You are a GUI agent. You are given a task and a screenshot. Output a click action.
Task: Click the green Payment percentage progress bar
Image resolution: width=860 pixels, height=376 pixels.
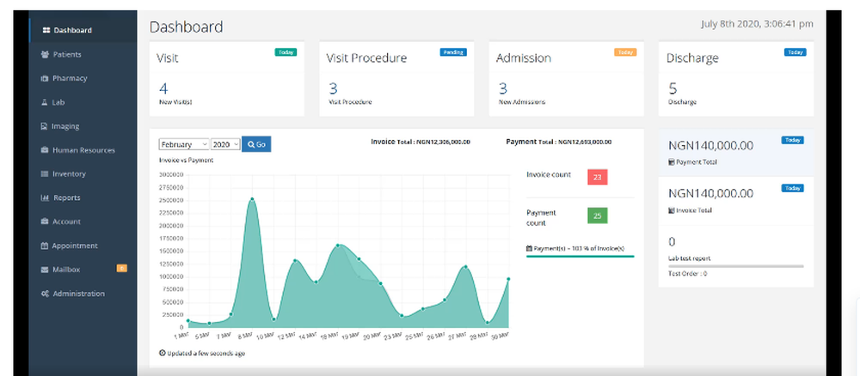580,256
